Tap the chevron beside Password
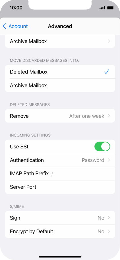This screenshot has width=120, height=260. pyautogui.click(x=109, y=160)
